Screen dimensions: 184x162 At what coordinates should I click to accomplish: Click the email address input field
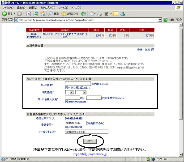tap(86, 132)
